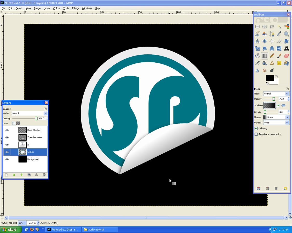Screen dimensions: 292x233
Task: Select the Eraser tool
Action: coord(286,56)
